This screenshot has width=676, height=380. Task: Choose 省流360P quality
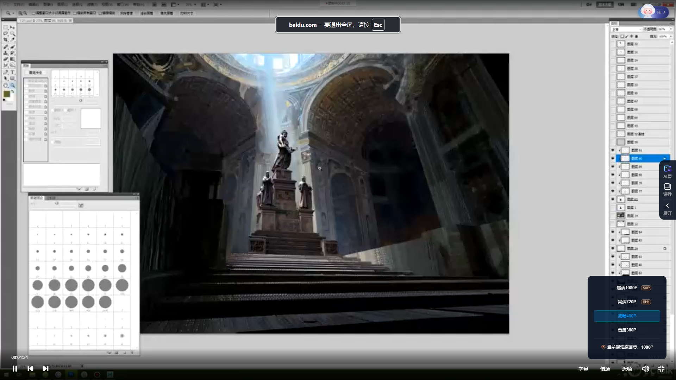point(627,330)
